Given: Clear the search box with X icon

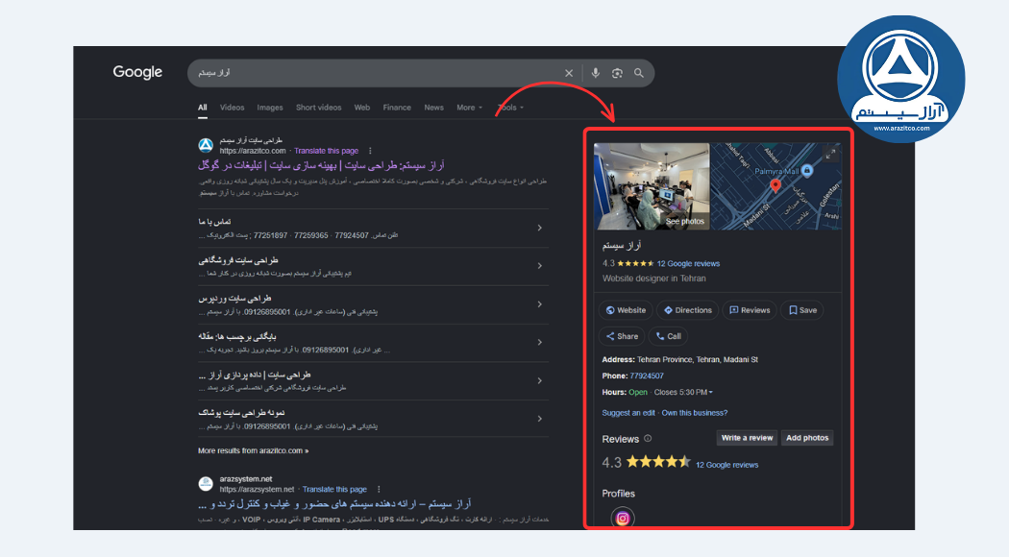Looking at the screenshot, I should (568, 73).
